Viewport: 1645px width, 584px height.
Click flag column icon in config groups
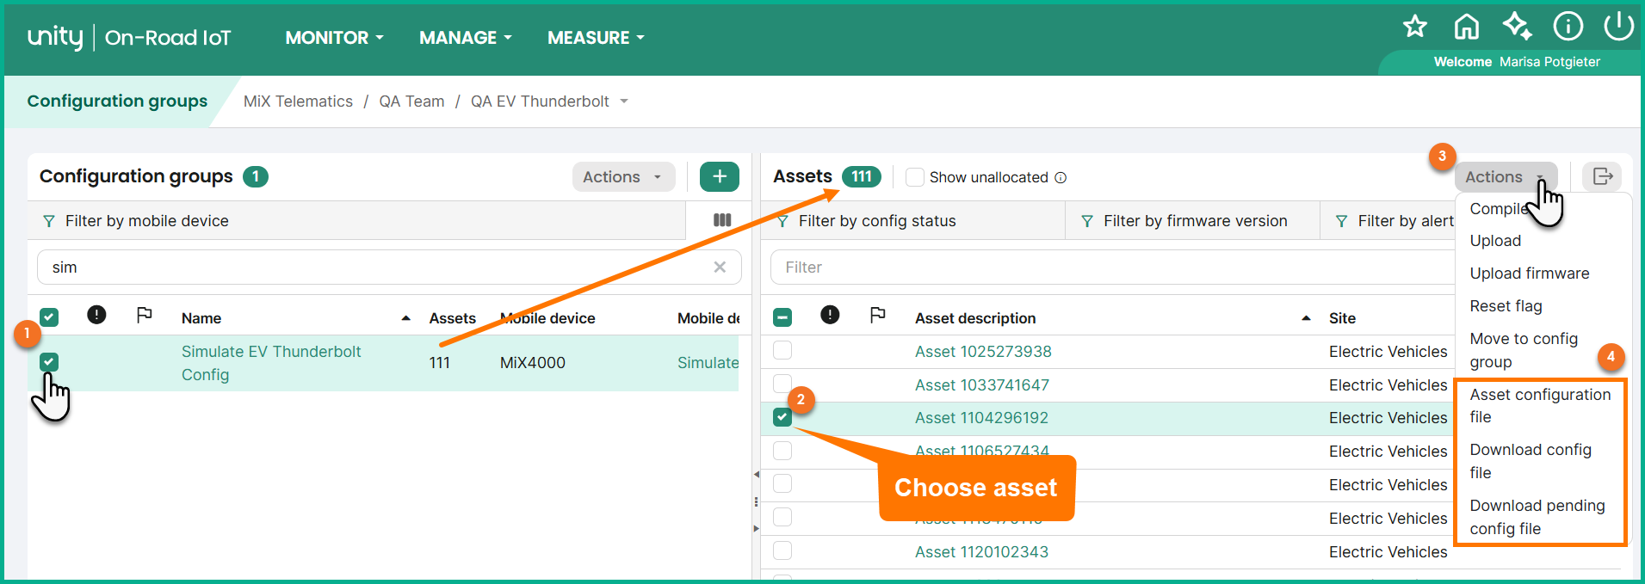(145, 315)
